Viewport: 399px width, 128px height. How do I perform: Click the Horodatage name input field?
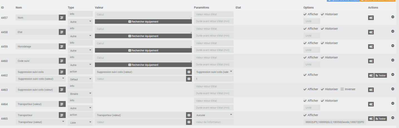37,46
